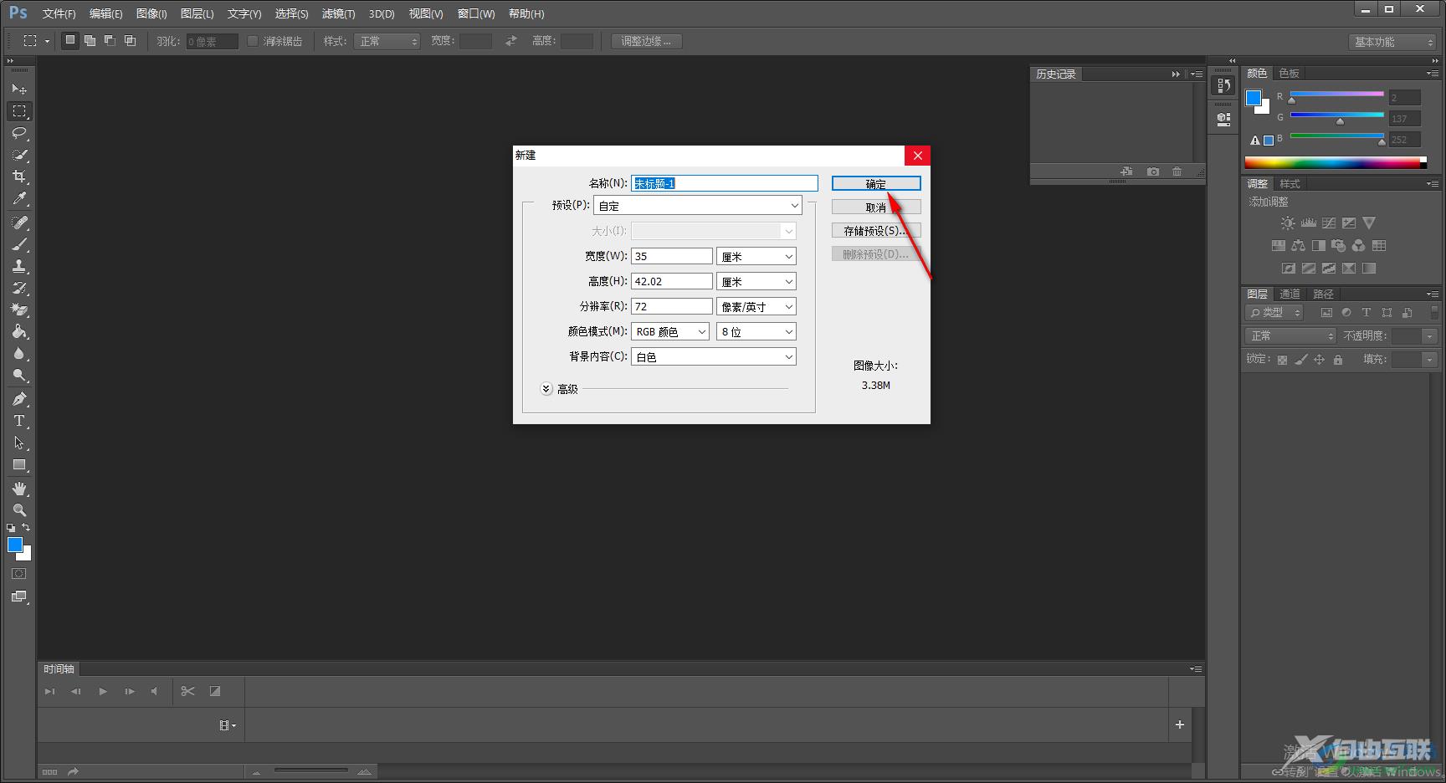This screenshot has height=783, width=1446.
Task: Toggle lock all padlock icon
Action: tap(1338, 360)
